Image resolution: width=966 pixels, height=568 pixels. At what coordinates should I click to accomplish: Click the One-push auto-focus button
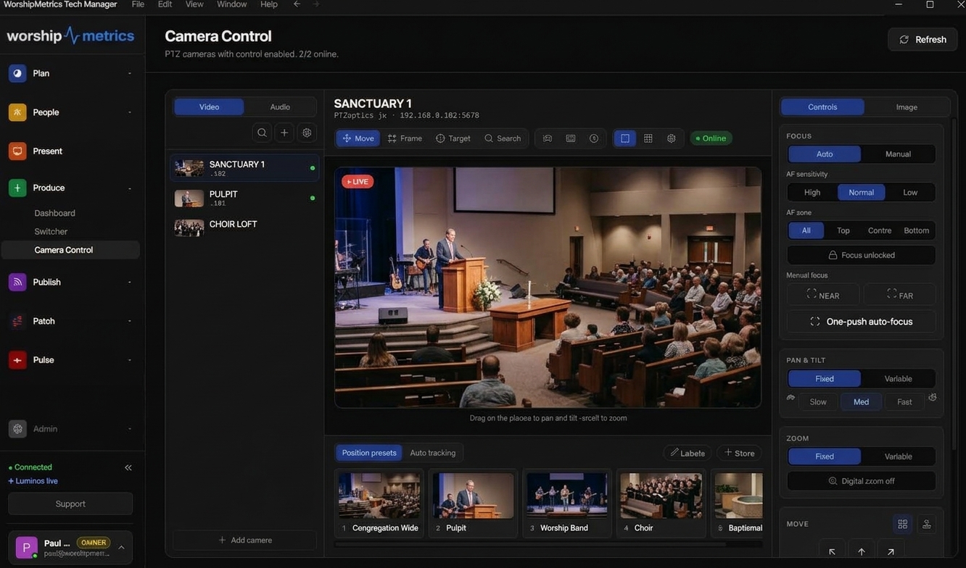(861, 322)
